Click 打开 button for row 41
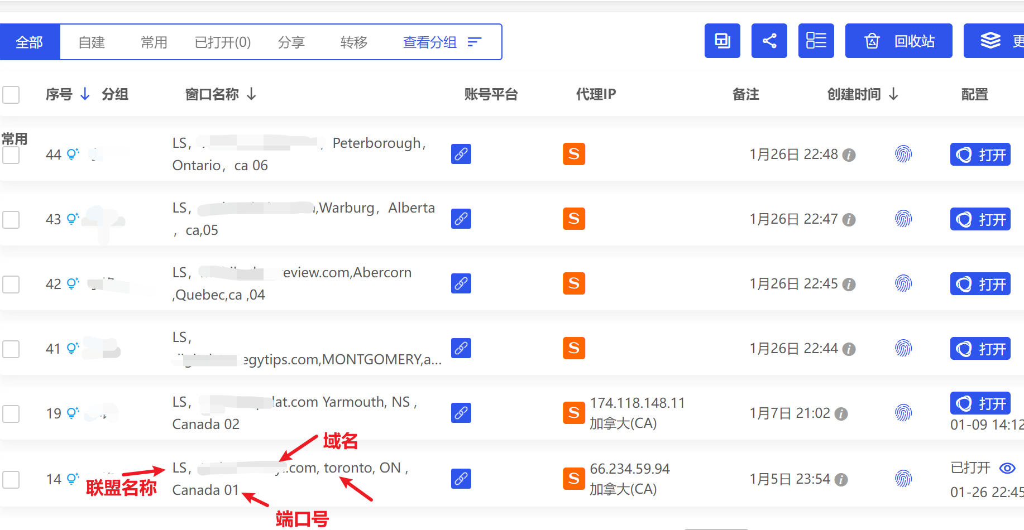The width and height of the screenshot is (1024, 530). point(980,349)
